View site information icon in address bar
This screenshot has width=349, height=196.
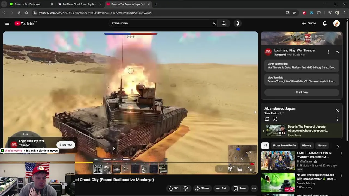(35, 13)
